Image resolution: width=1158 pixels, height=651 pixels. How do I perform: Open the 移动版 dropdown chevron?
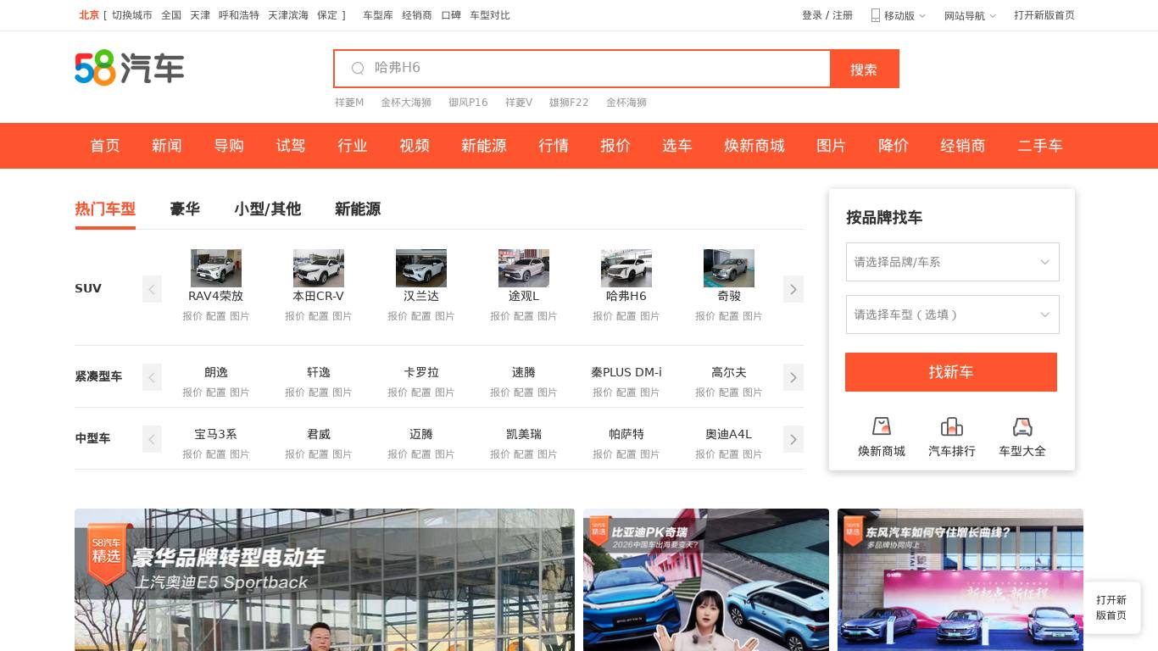coord(922,15)
